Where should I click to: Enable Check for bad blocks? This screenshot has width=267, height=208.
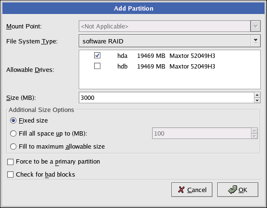pyautogui.click(x=11, y=175)
